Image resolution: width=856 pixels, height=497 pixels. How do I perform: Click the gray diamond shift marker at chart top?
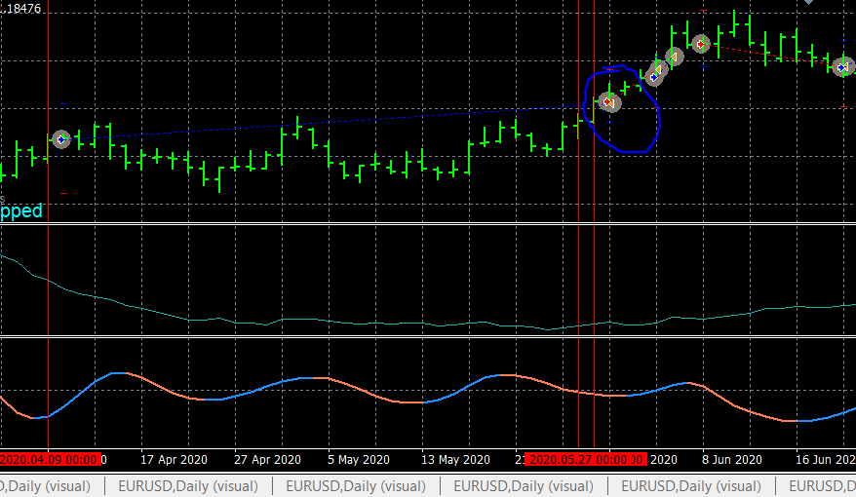point(808,2)
